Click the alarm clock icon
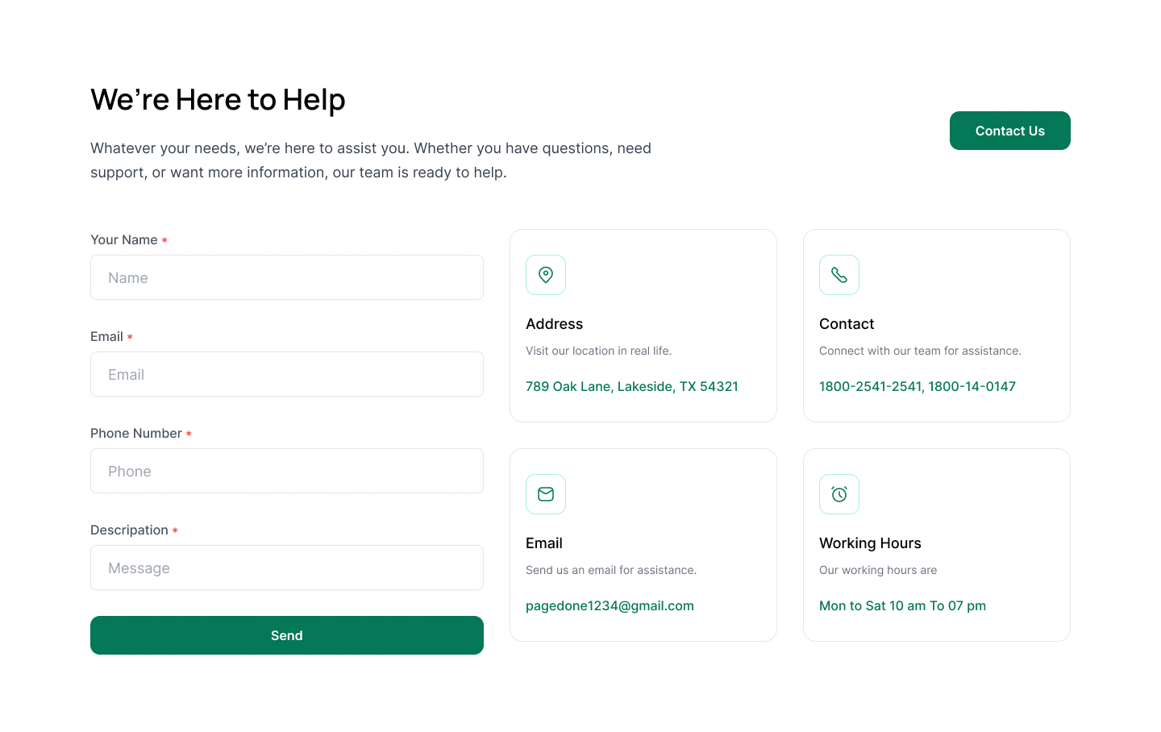Viewport: 1161px width, 732px height. [x=839, y=494]
